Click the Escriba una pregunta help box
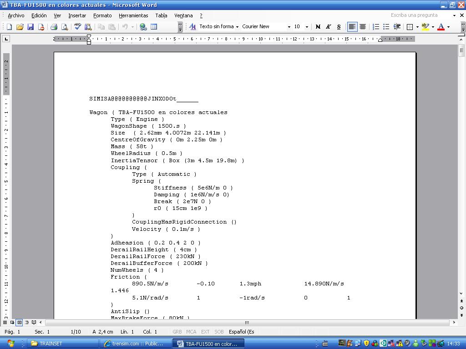The image size is (466, 349). [x=420, y=15]
